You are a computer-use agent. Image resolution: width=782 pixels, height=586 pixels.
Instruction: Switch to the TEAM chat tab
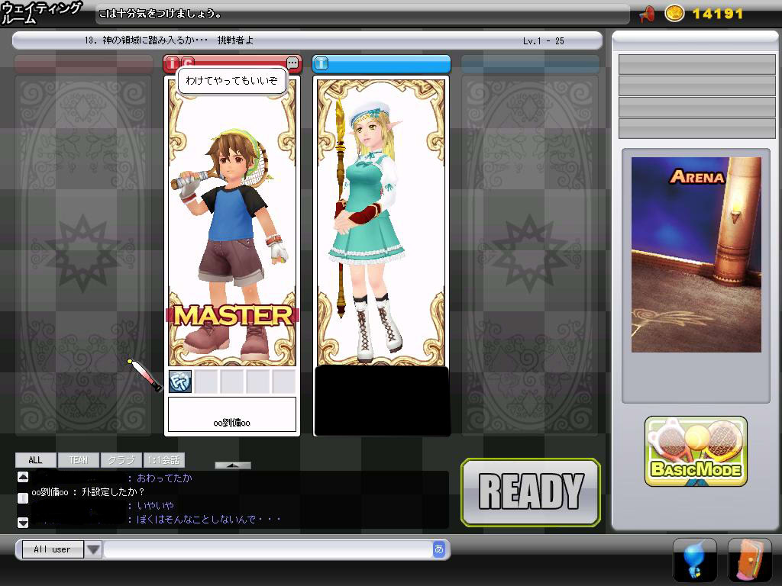click(x=79, y=460)
